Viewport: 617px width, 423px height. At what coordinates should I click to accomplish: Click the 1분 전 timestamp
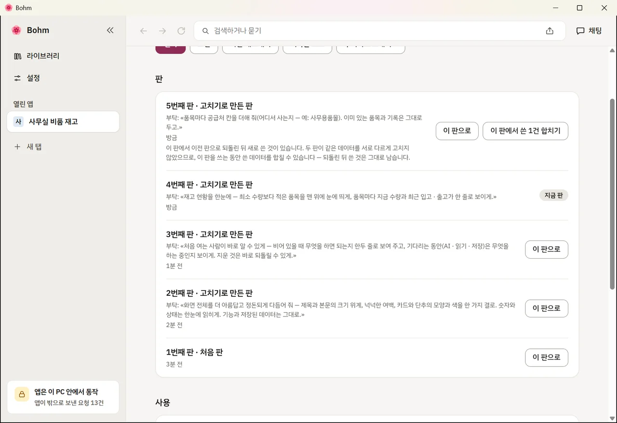tap(174, 266)
